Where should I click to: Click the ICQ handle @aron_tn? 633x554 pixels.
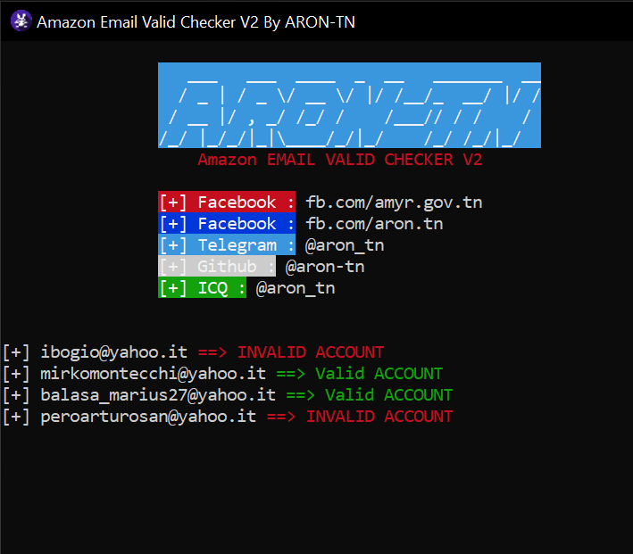point(296,288)
